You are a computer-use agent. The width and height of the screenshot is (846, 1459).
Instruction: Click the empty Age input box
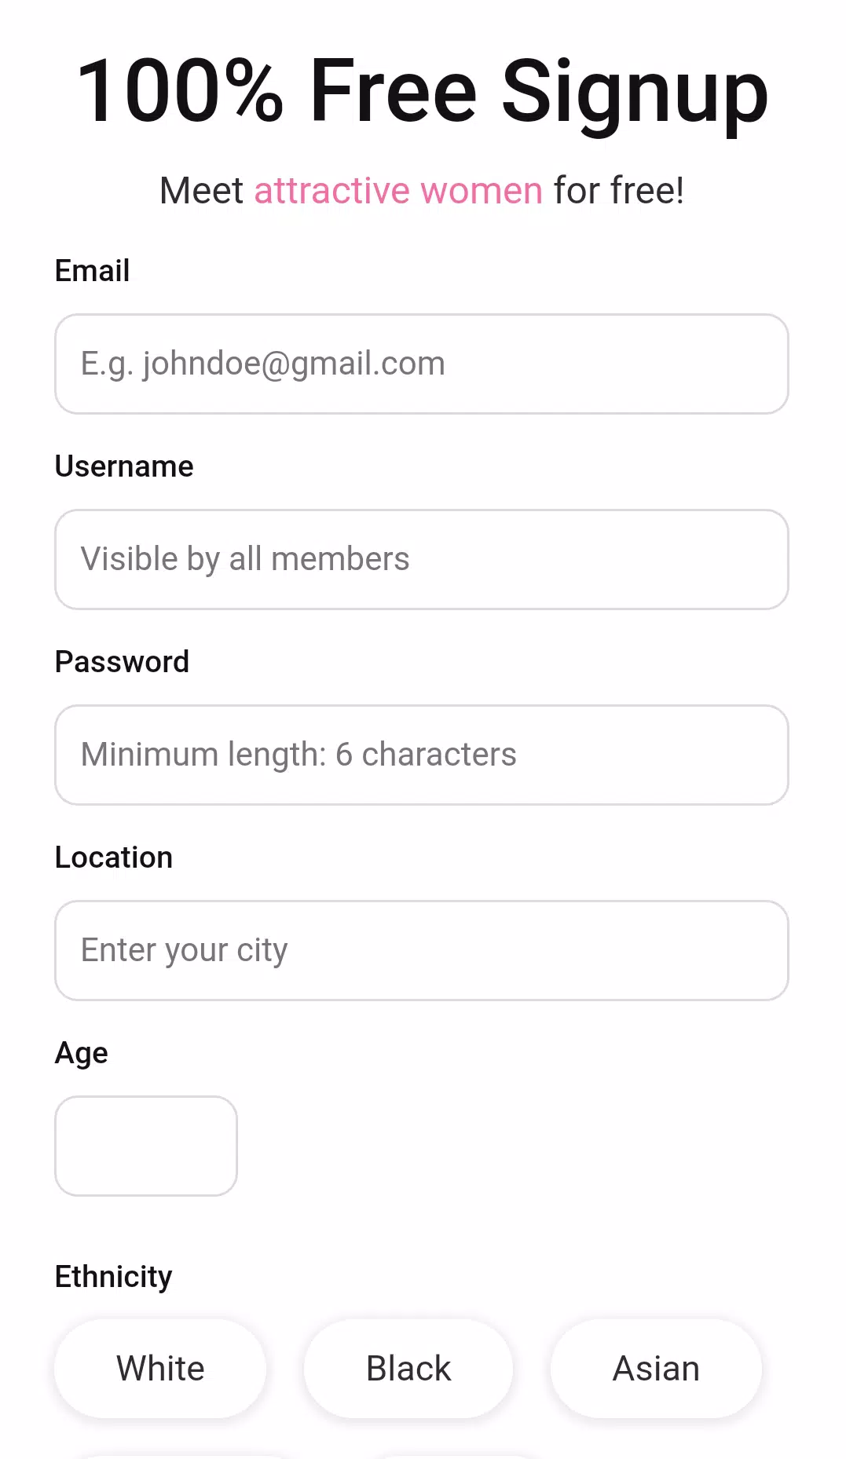click(146, 1146)
